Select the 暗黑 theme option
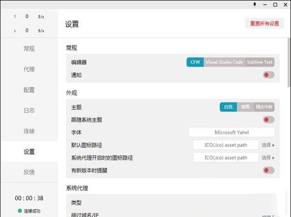The height and width of the screenshot is (217, 291). tap(245, 107)
